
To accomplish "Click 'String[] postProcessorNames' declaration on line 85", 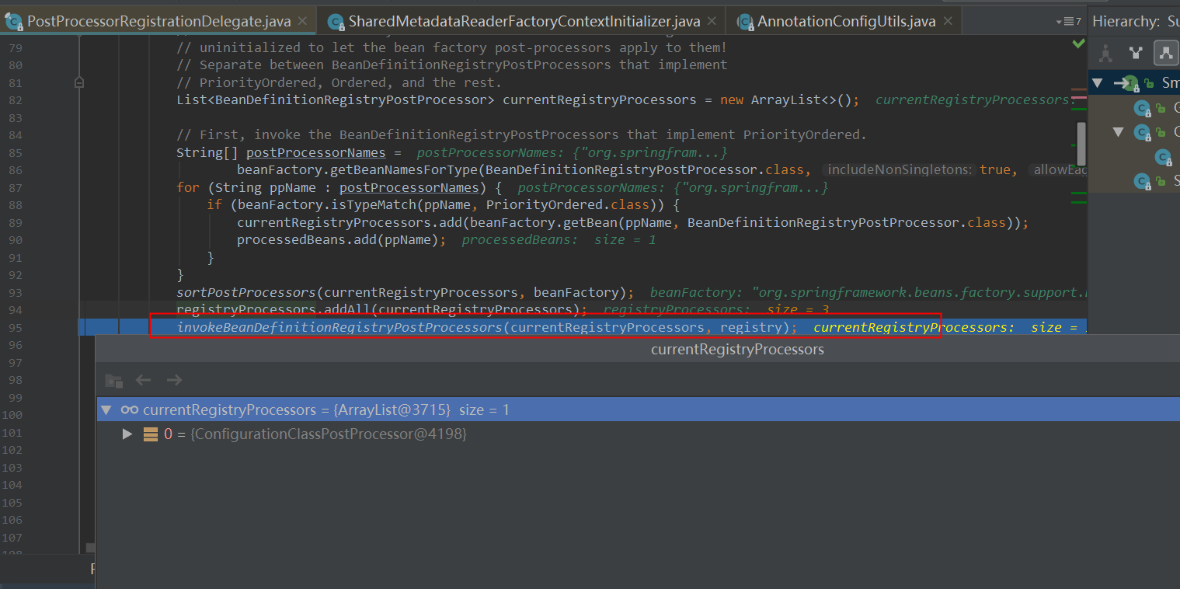I will pos(280,152).
